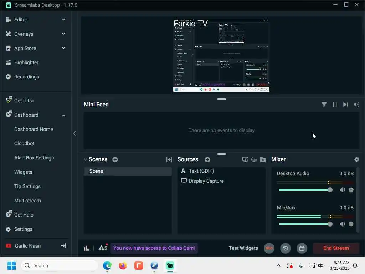Open Desktop Audio settings gear
This screenshot has height=274, width=365.
pyautogui.click(x=351, y=190)
